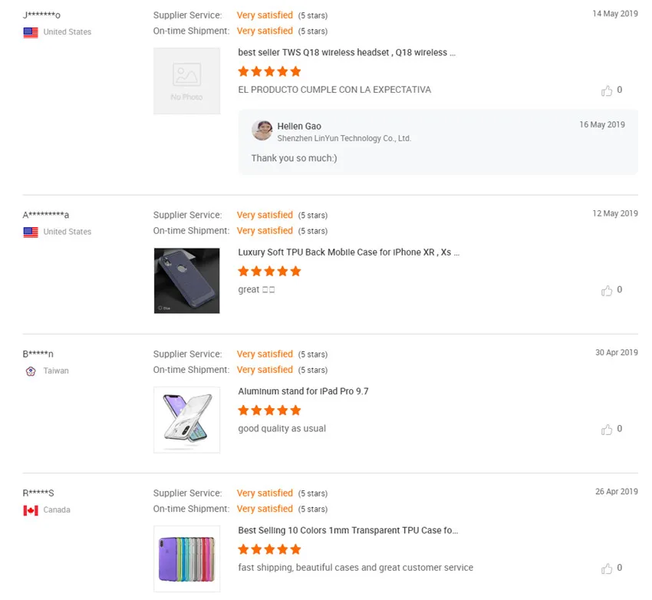Open the clear iPhone case product image
The width and height of the screenshot is (652, 600).
[x=186, y=419]
